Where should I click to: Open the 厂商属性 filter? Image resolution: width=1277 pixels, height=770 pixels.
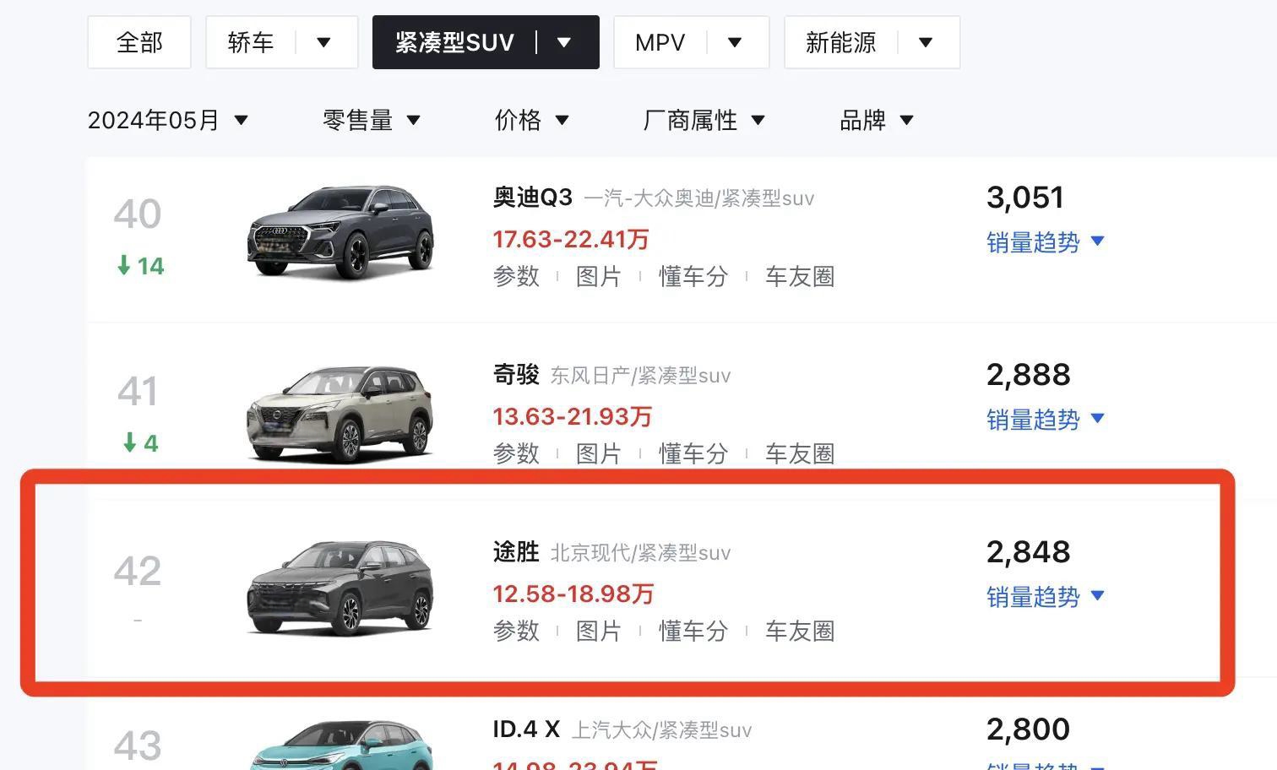pyautogui.click(x=704, y=120)
